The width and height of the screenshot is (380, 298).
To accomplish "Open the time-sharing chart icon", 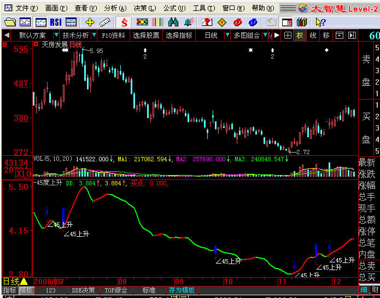I will (x=26, y=22).
